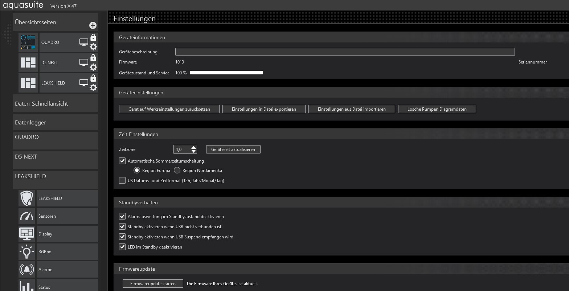The width and height of the screenshot is (569, 291).
Task: Open the LEAKSHIELD device page label
Action: [50, 198]
